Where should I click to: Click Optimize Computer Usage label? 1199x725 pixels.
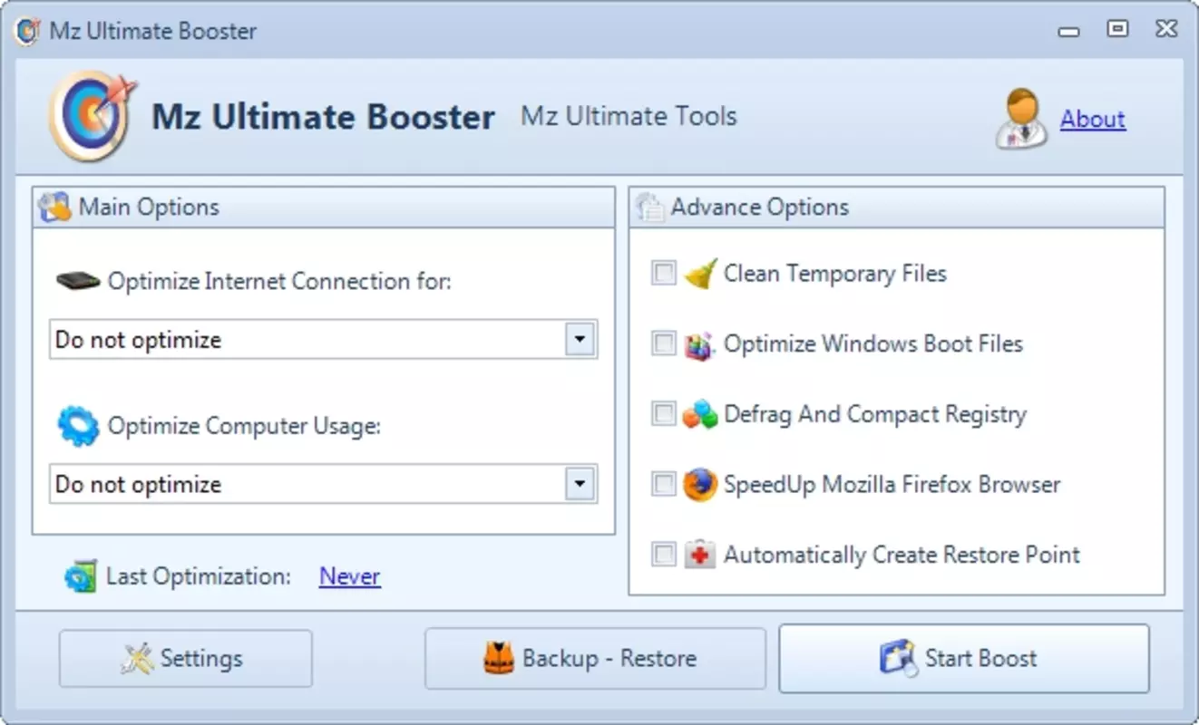click(x=244, y=426)
